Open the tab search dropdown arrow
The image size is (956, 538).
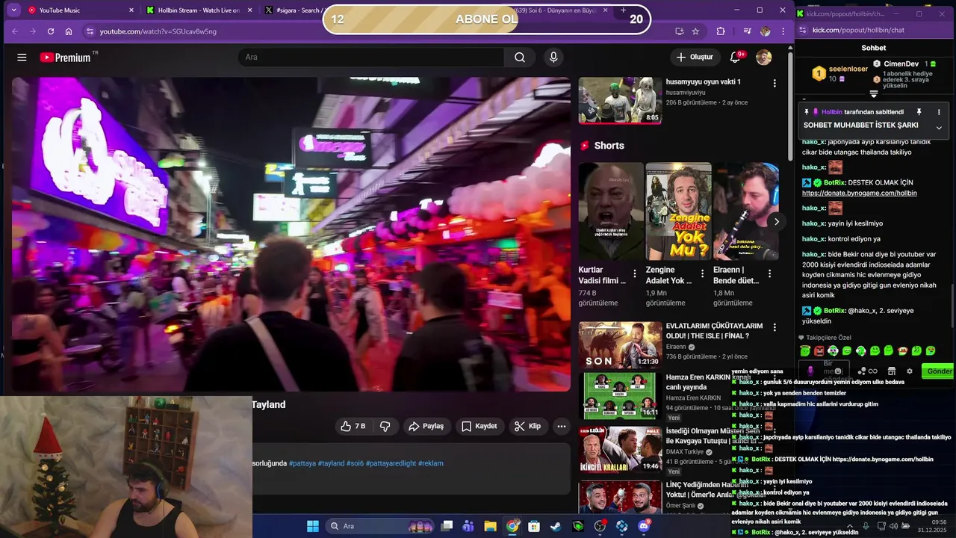coord(13,10)
